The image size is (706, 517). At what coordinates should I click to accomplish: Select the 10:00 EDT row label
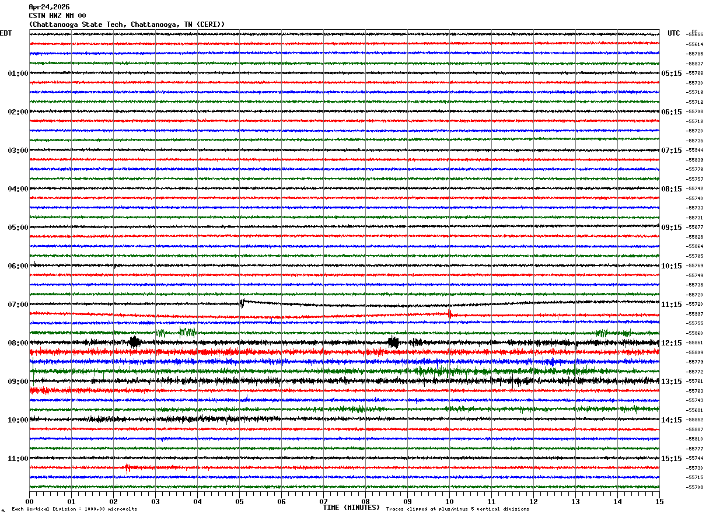[x=18, y=420]
